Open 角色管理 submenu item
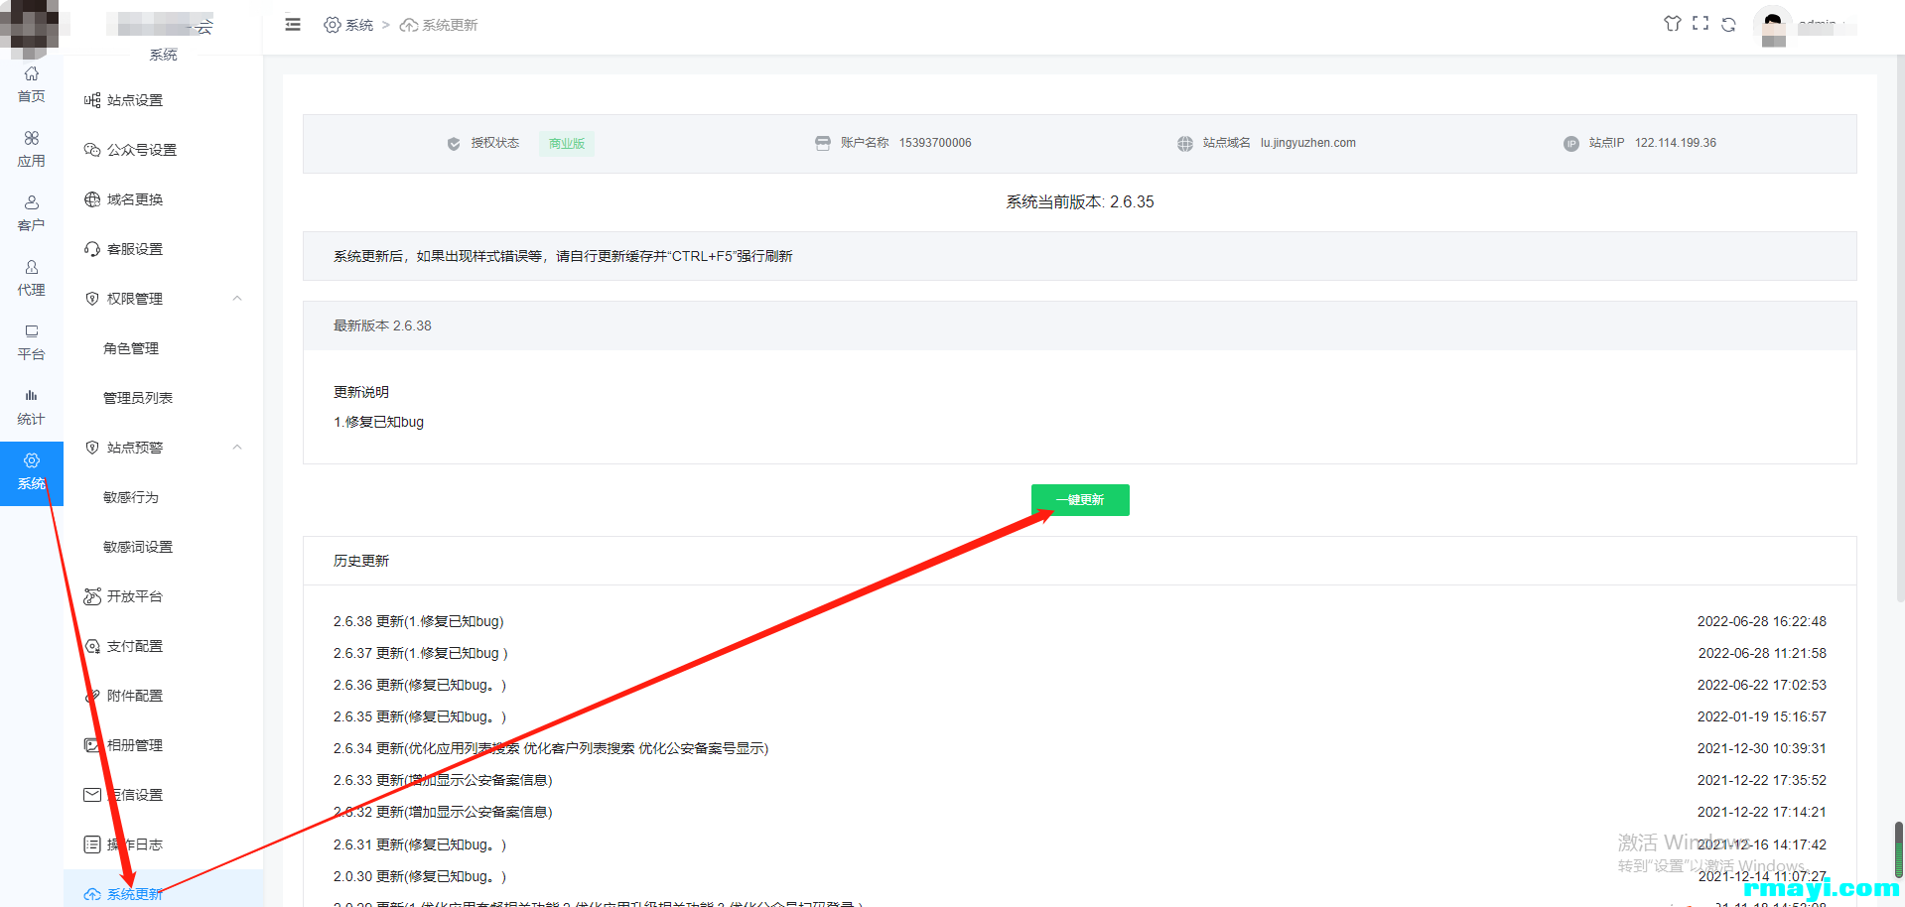The height and width of the screenshot is (907, 1905). point(131,348)
